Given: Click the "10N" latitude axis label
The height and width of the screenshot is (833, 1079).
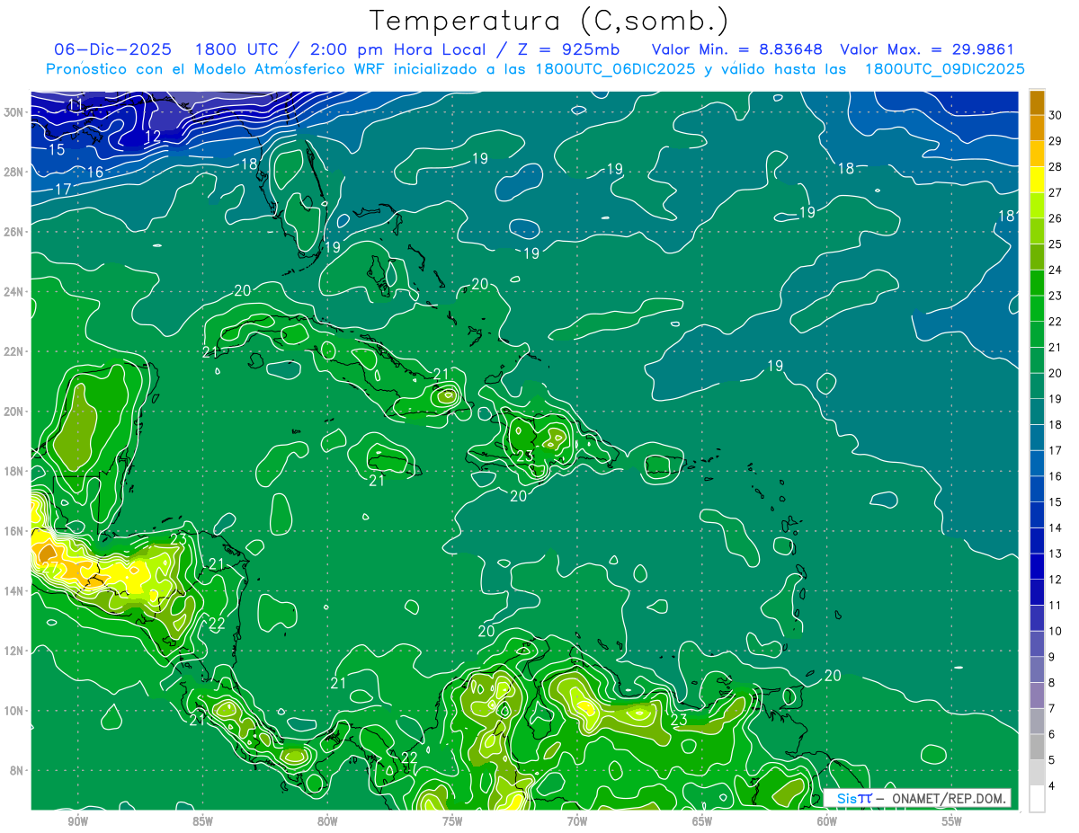Looking at the screenshot, I should [x=13, y=711].
